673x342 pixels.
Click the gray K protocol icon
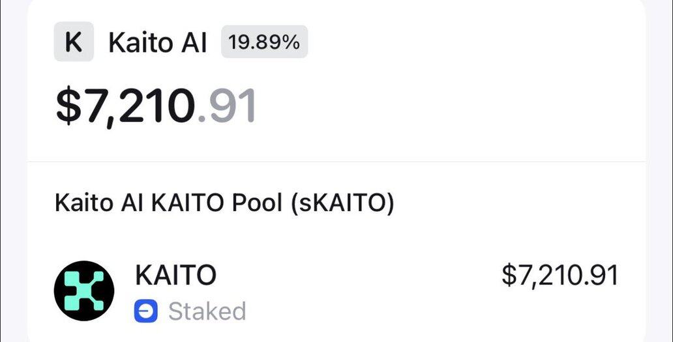click(x=74, y=42)
